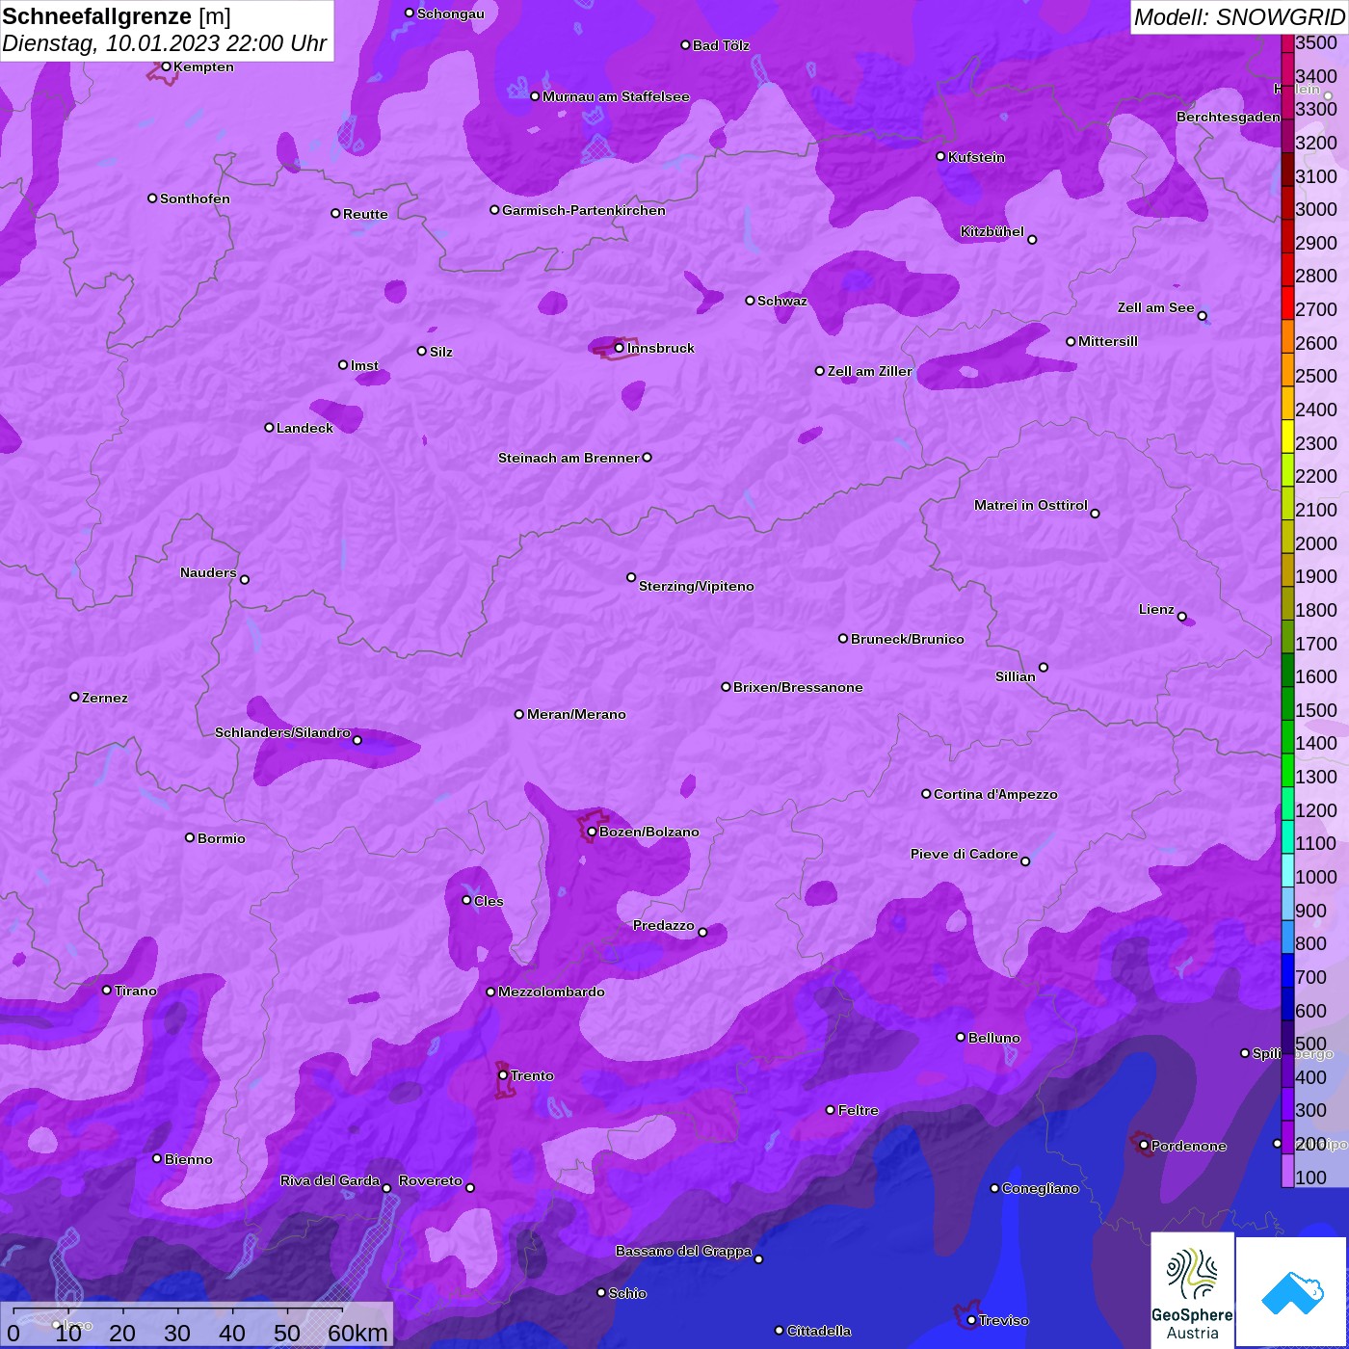Click the Landeck location marker
This screenshot has width=1349, height=1349.
[x=269, y=428]
